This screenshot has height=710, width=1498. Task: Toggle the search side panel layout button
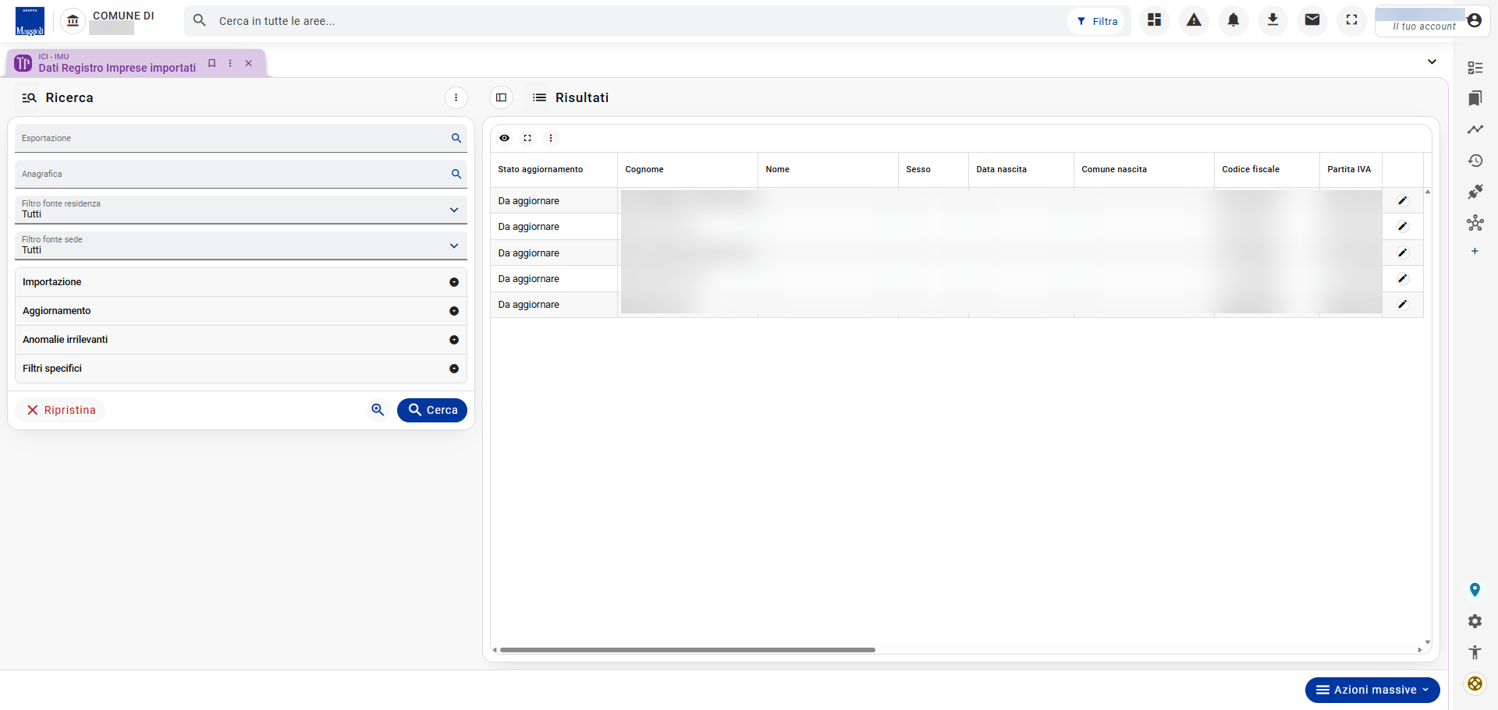tap(501, 97)
